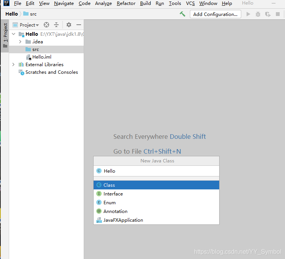The height and width of the screenshot is (259, 285).
Task: Click the Collapse All icon in Project panel
Action: pyautogui.click(x=56, y=25)
